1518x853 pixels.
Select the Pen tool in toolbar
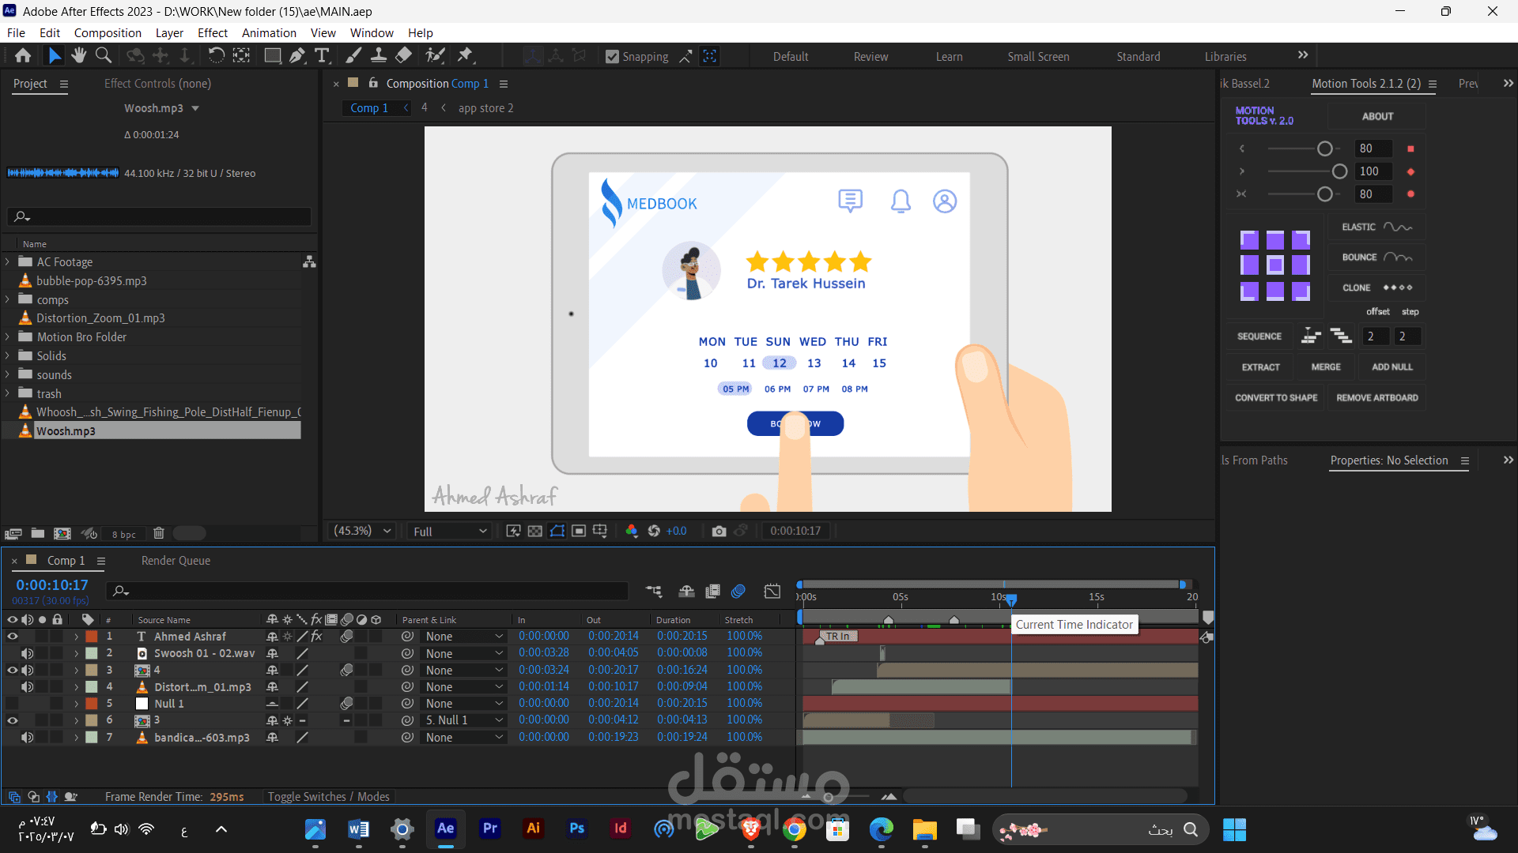296,55
